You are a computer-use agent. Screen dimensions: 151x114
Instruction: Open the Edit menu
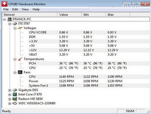coord(15,9)
